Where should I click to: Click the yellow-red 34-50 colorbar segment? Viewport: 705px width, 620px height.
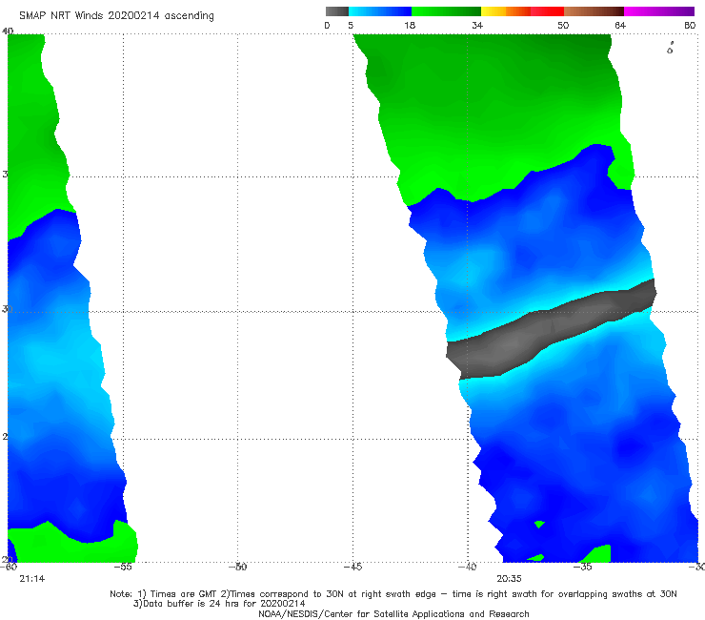point(522,11)
